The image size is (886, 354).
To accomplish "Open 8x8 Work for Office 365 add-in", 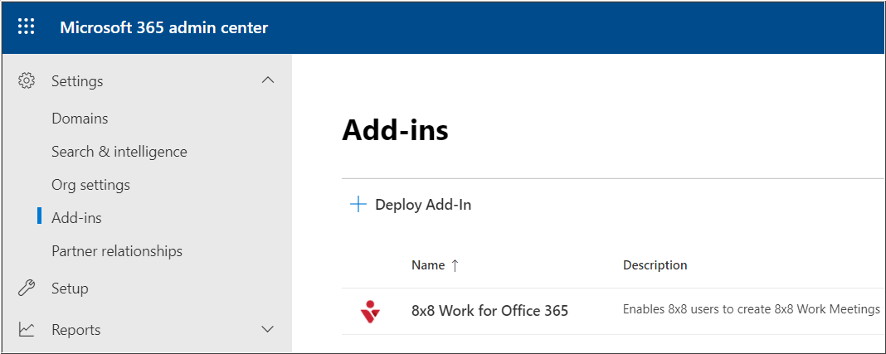I will coord(490,311).
